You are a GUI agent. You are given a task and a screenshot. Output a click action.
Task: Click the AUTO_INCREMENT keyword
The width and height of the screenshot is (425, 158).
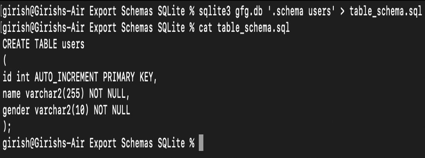coord(66,77)
